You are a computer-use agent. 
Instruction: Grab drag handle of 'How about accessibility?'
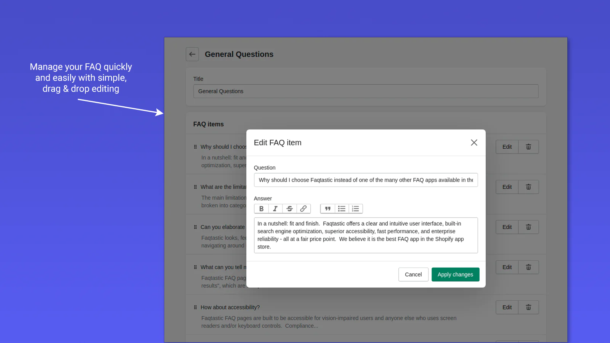(195, 307)
